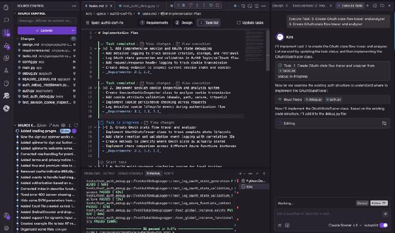The image size is (395, 233).
Task: Switch to tasks.md editor tab
Action: click(x=98, y=6)
